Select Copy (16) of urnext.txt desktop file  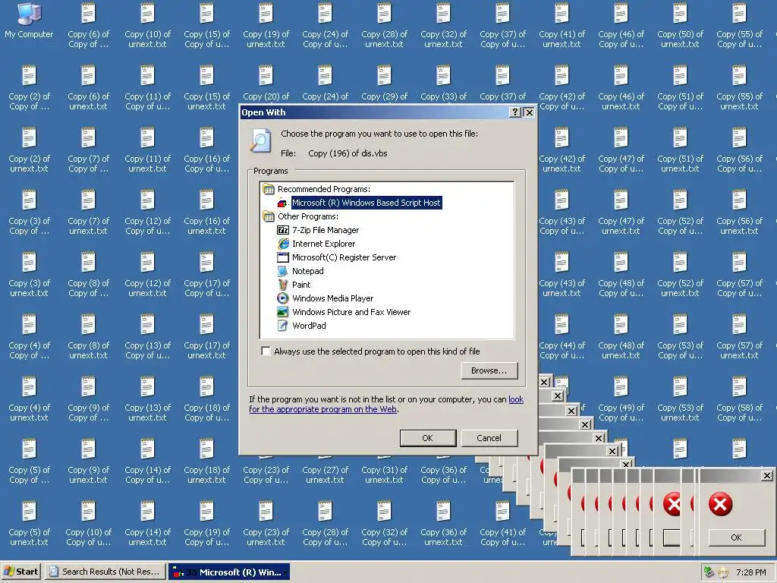206,213
